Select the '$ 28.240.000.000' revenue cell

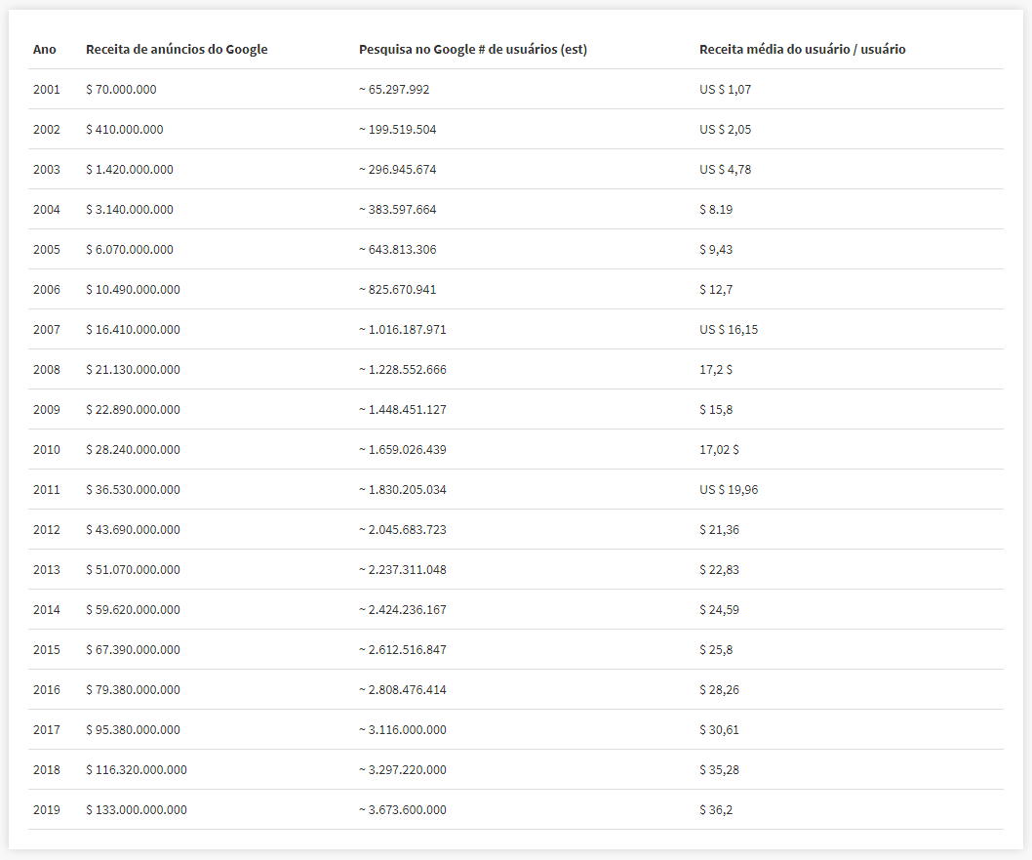click(x=133, y=450)
